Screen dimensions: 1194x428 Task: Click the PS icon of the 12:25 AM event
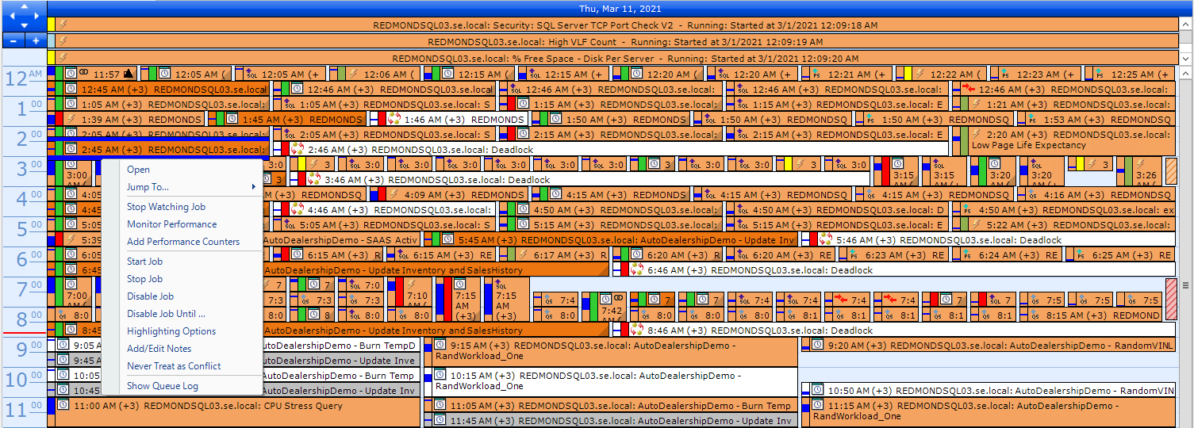1100,74
